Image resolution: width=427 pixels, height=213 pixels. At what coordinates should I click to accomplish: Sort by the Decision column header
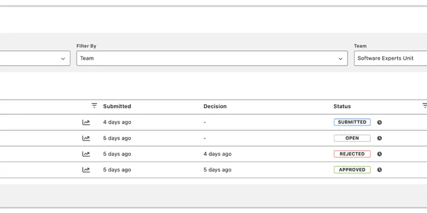[x=215, y=106]
